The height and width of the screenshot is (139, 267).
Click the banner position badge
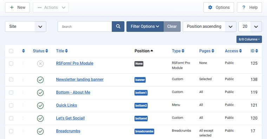[140, 80]
